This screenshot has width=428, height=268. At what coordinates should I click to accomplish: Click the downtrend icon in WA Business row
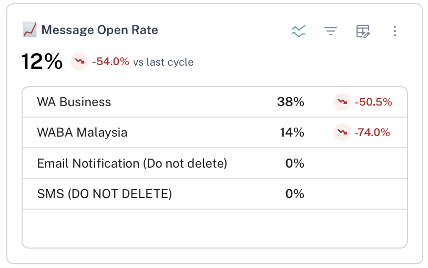click(x=342, y=102)
